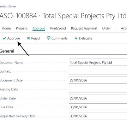The image size is (127, 127).
Task: Click the Contact field label
Action: pyautogui.click(x=5, y=71)
